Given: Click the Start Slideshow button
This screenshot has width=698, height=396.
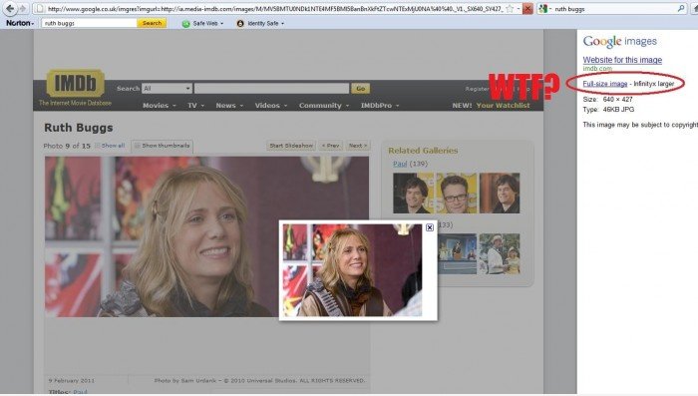Looking at the screenshot, I should coord(291,146).
